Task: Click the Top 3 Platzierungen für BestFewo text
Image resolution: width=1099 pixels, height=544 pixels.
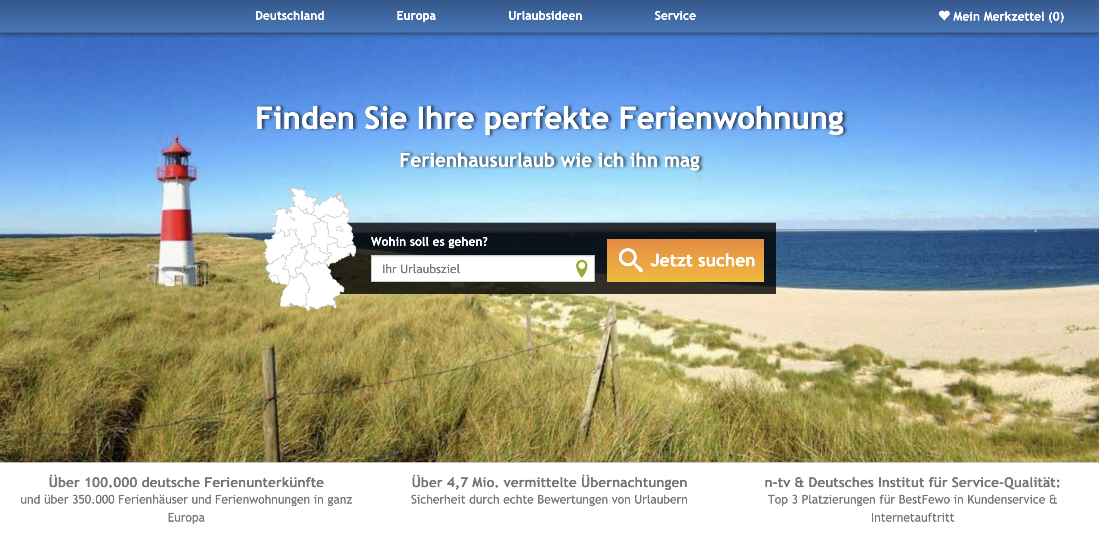Action: 912,500
